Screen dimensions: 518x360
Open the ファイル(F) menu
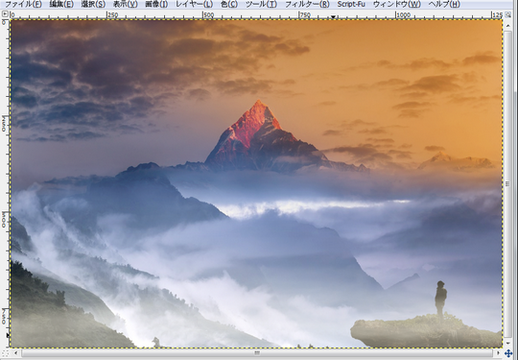pyautogui.click(x=23, y=4)
